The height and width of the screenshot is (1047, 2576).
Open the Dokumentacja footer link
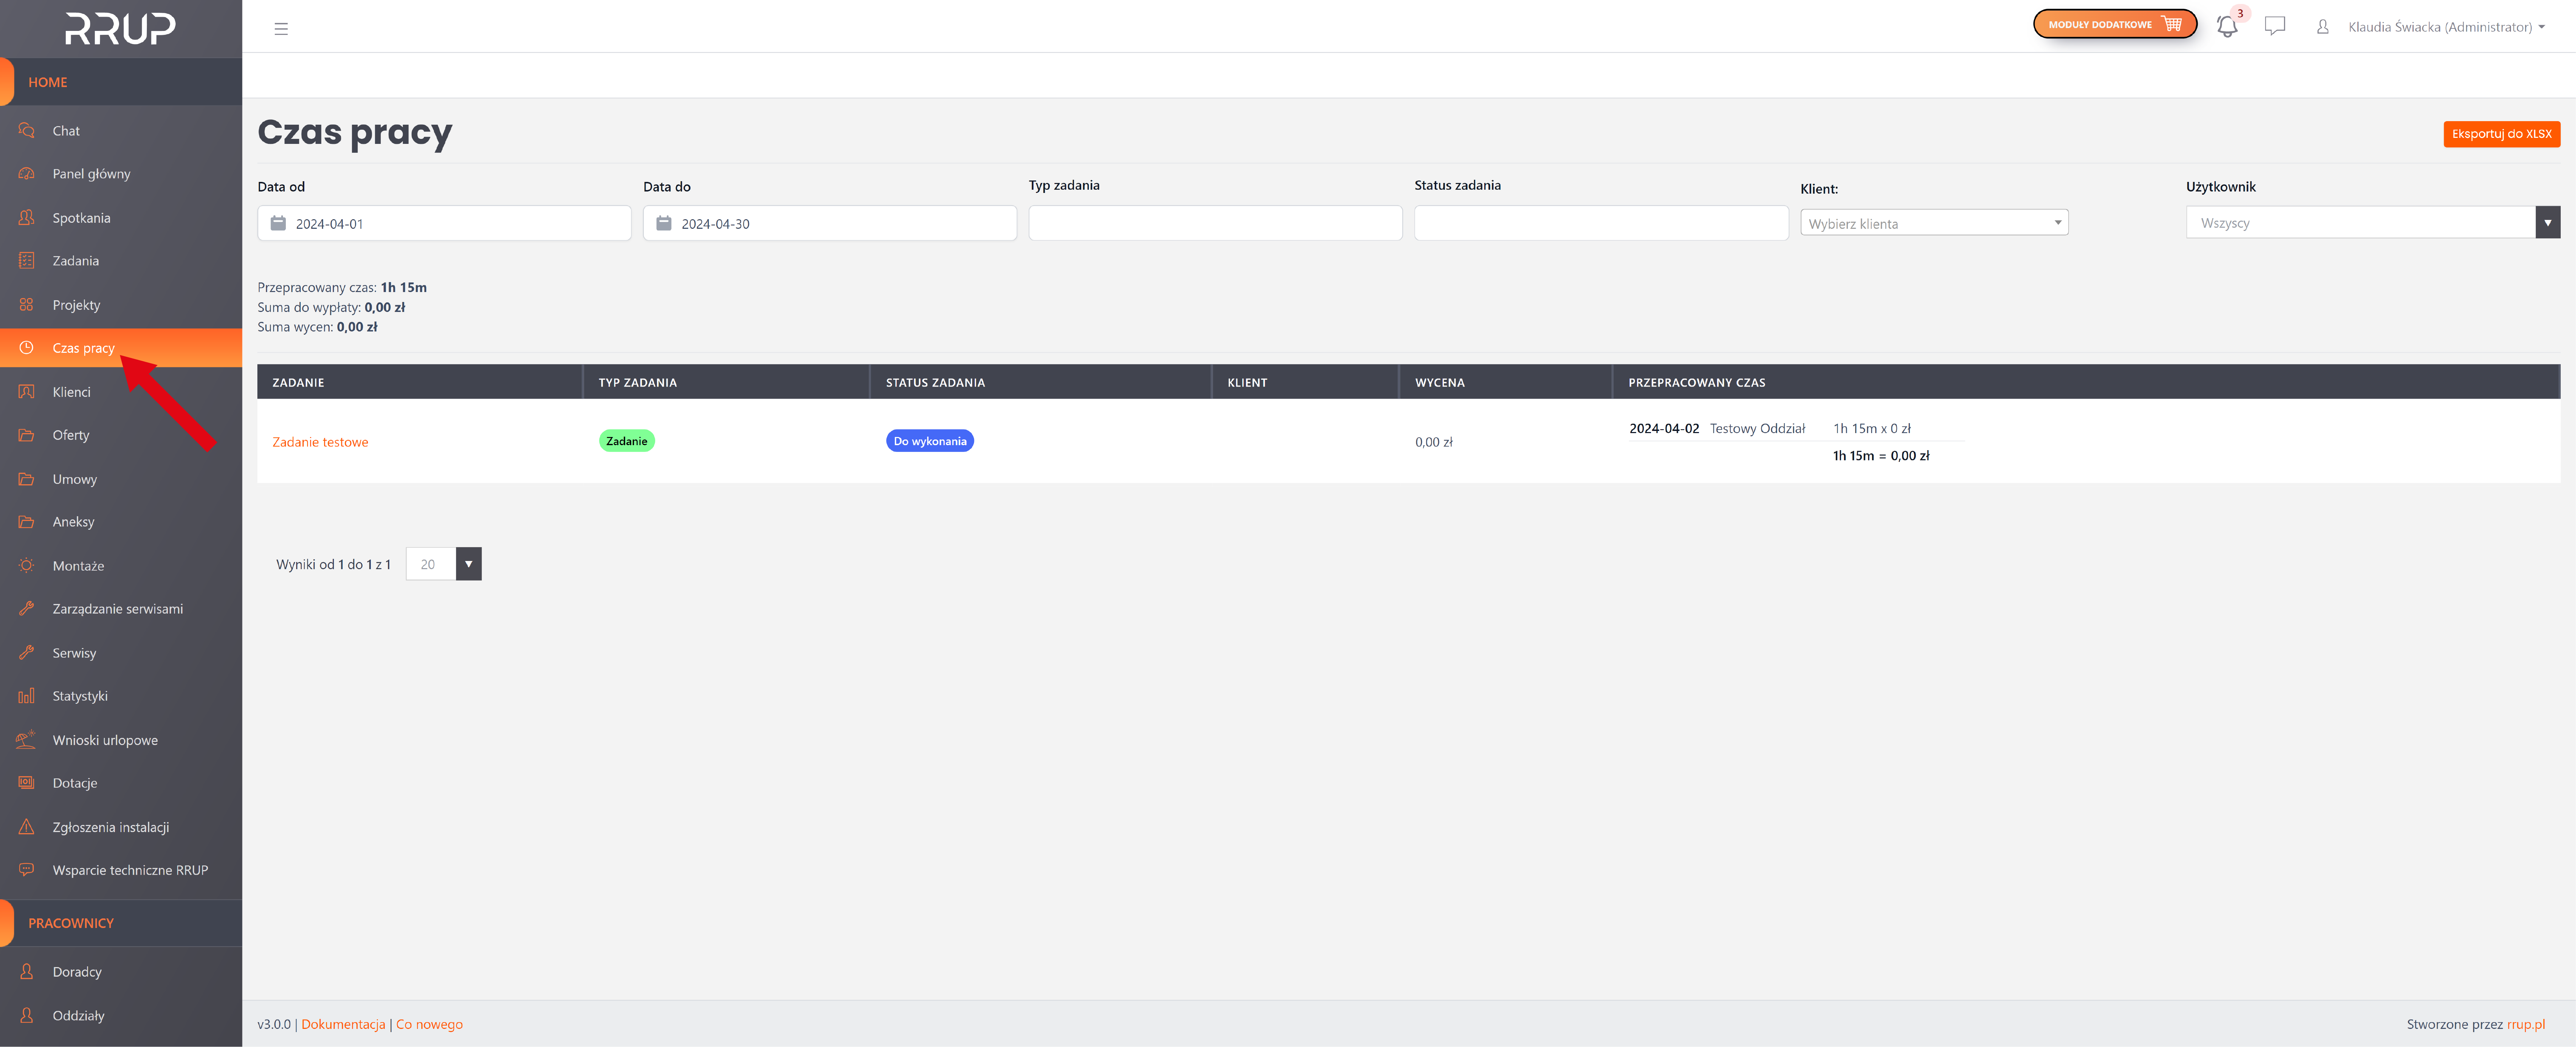click(343, 1024)
